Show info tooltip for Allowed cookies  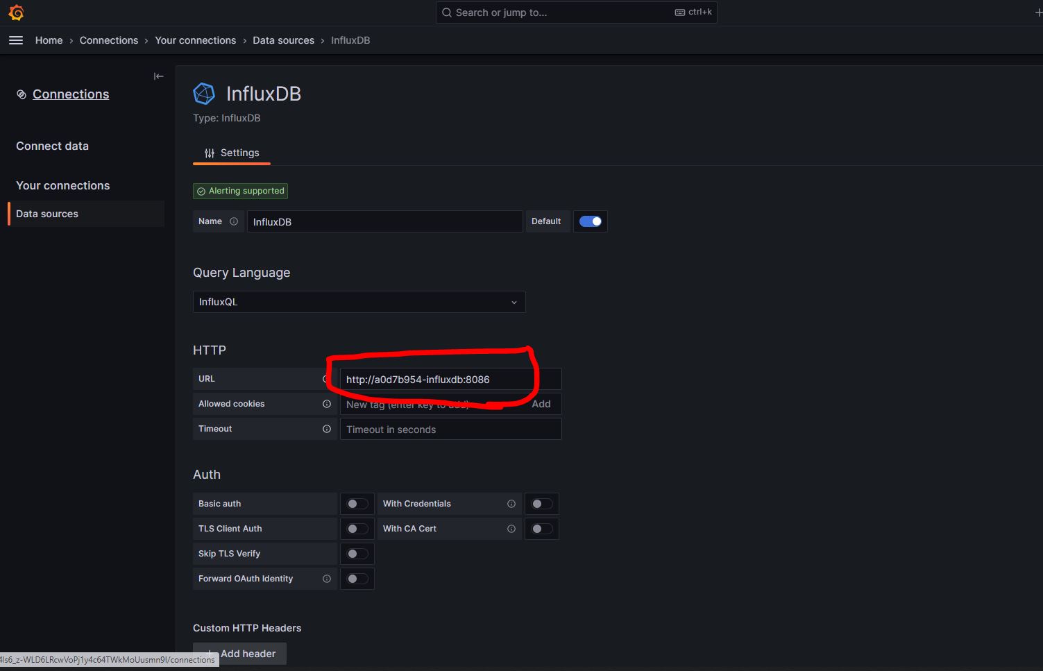[327, 404]
